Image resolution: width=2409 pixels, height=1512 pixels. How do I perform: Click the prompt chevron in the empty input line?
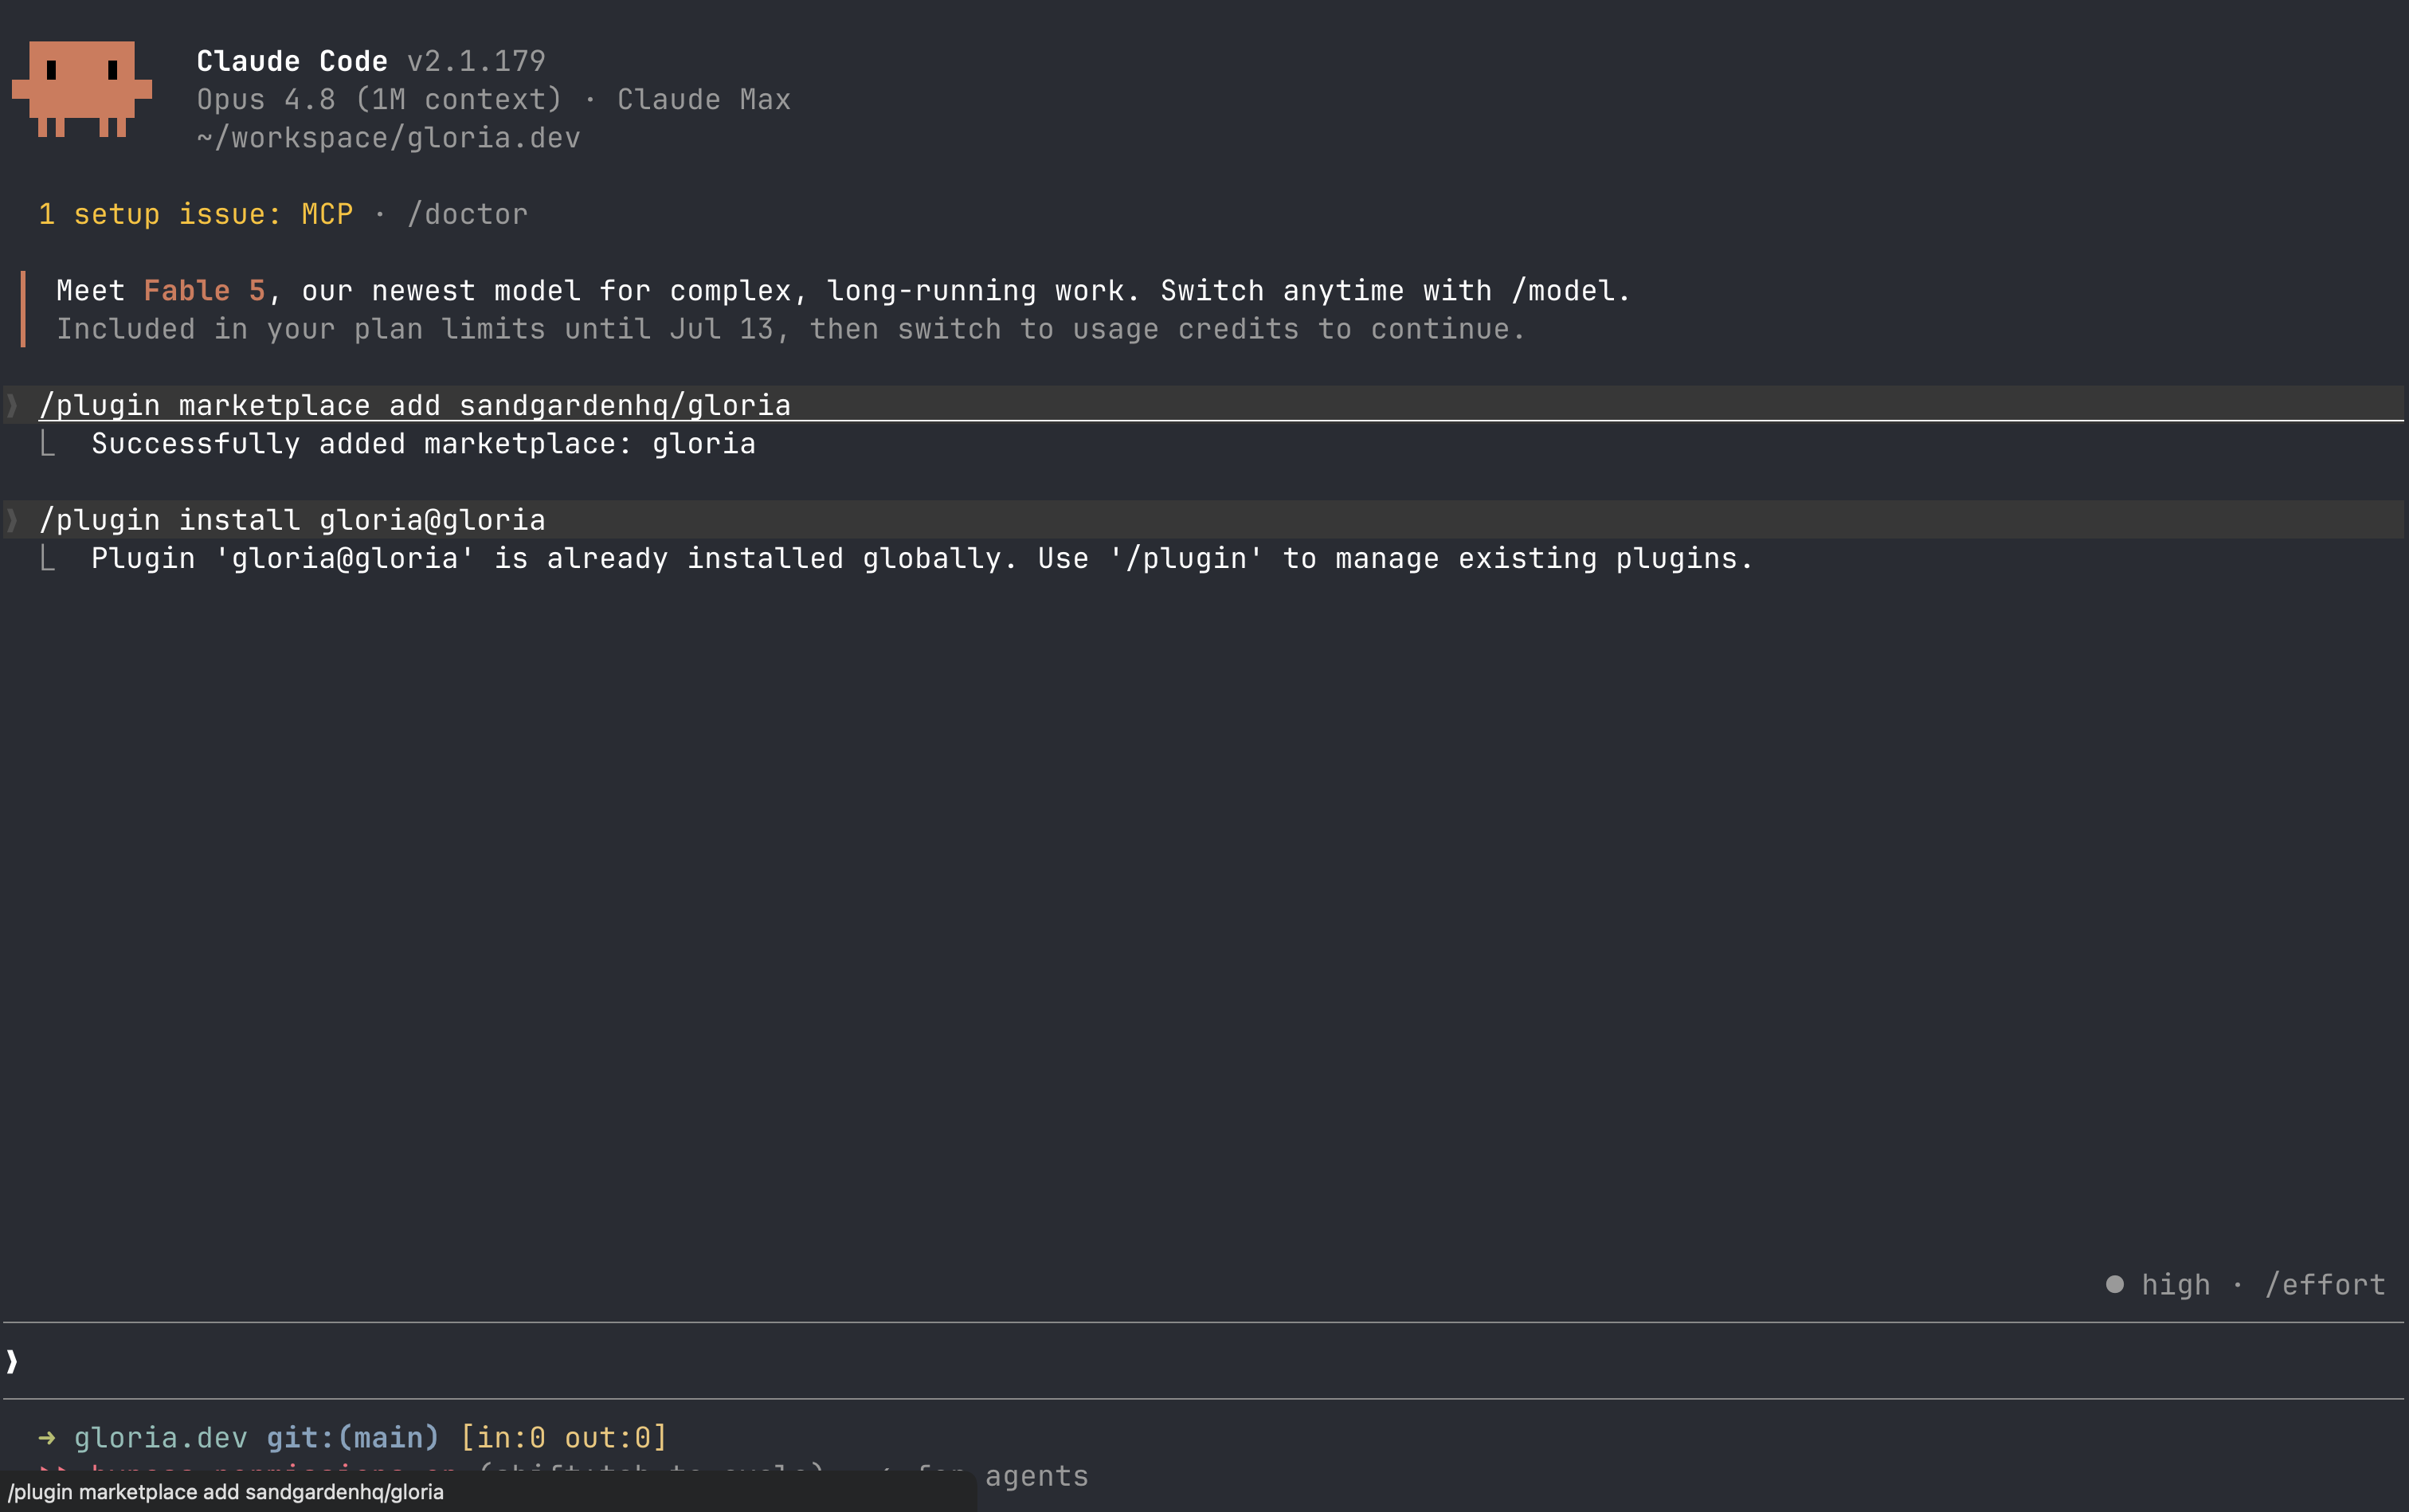click(x=12, y=1361)
